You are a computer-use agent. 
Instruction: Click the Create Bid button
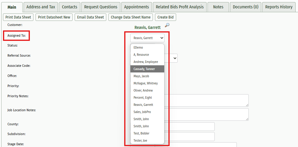pos(165,17)
